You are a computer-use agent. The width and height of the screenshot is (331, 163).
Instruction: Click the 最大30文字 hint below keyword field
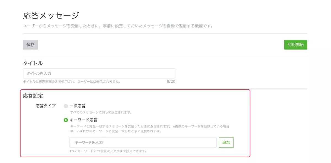[108, 151]
